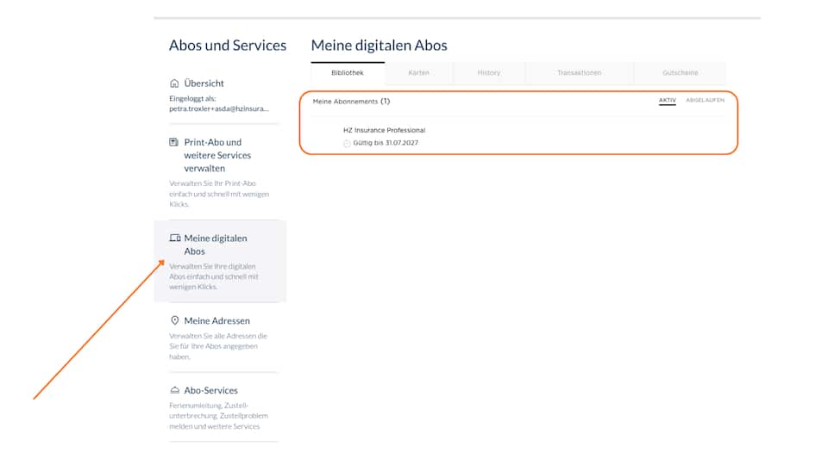Click description text under Print-Abo entry

219,194
